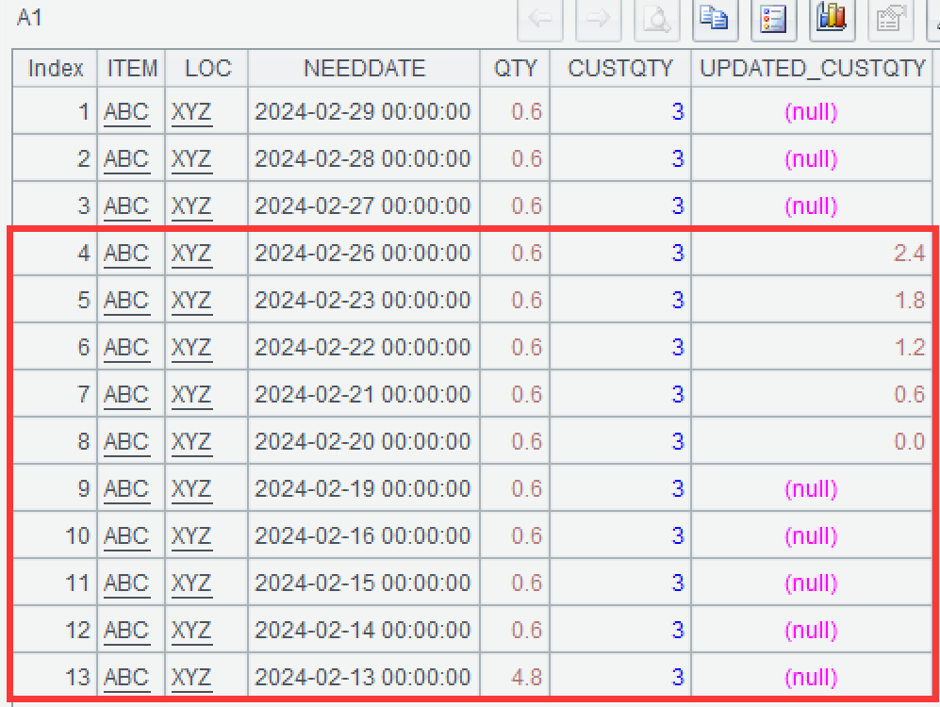Open the bar chart icon

point(832,20)
